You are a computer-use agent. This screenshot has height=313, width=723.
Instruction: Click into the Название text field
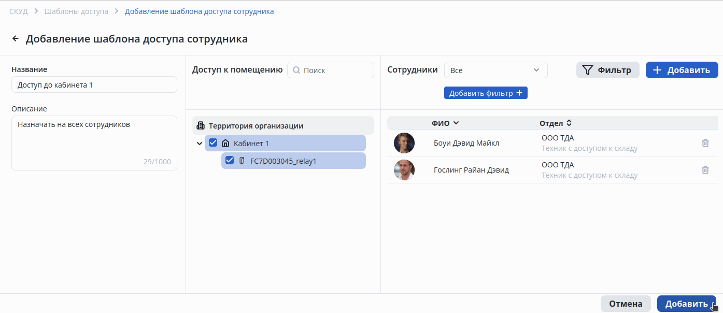coord(94,85)
